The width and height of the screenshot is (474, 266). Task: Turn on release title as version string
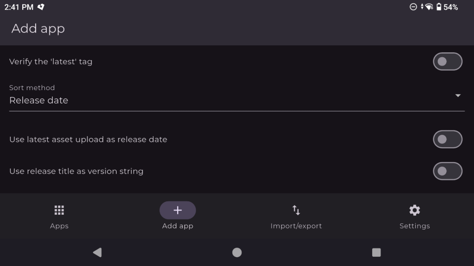click(x=447, y=171)
